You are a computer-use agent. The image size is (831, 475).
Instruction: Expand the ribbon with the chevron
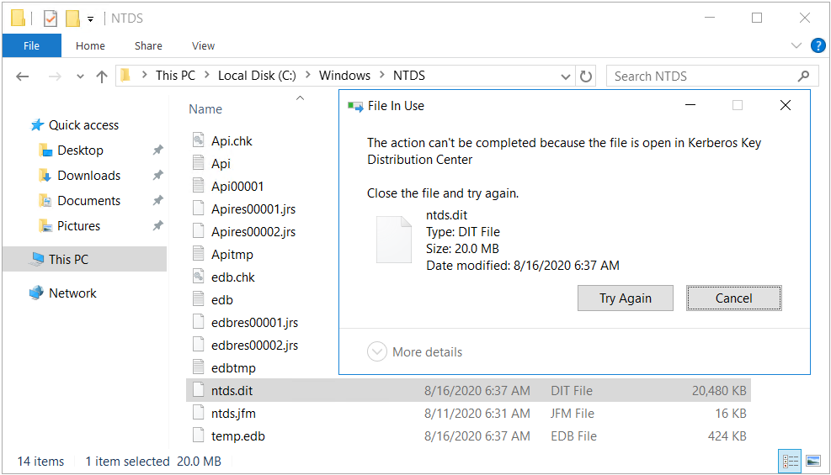click(796, 45)
